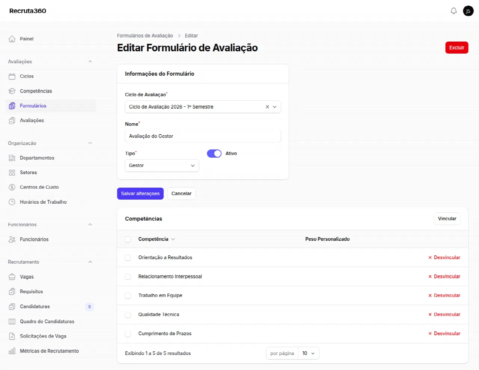Click the Competências graduation cap icon
The height and width of the screenshot is (370, 479).
pyautogui.click(x=12, y=91)
